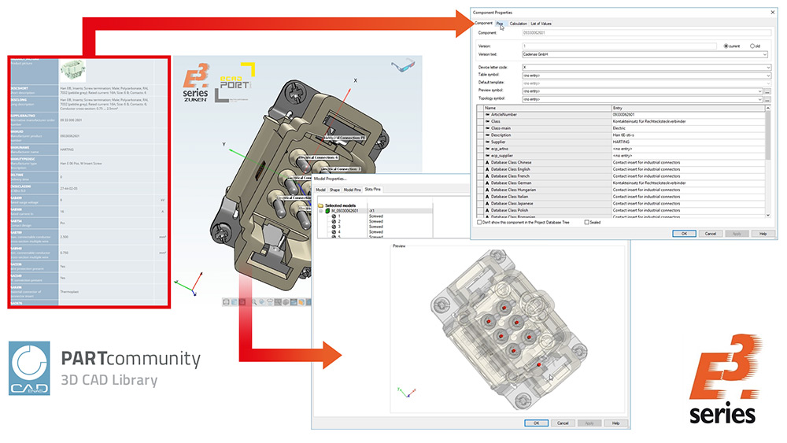
Task: Switch to the Calculation tab
Action: (518, 24)
